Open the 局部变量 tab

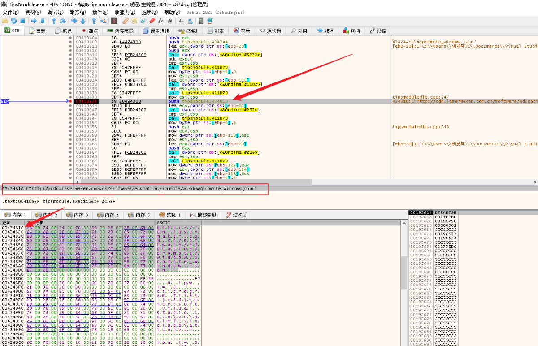click(203, 215)
